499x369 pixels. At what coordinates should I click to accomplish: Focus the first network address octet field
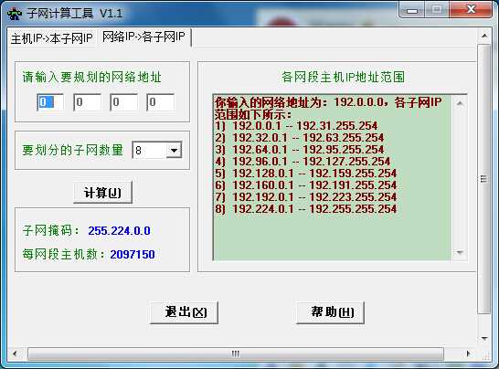(x=50, y=102)
